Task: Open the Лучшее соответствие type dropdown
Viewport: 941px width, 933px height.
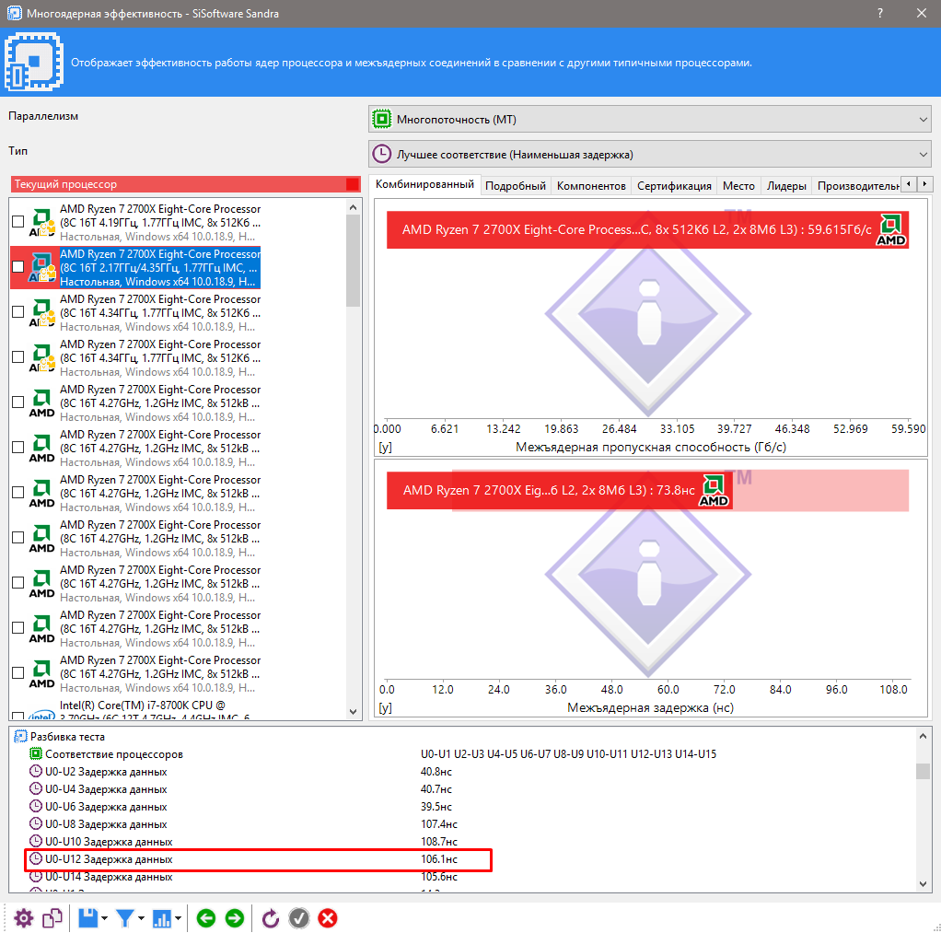Action: pyautogui.click(x=649, y=155)
